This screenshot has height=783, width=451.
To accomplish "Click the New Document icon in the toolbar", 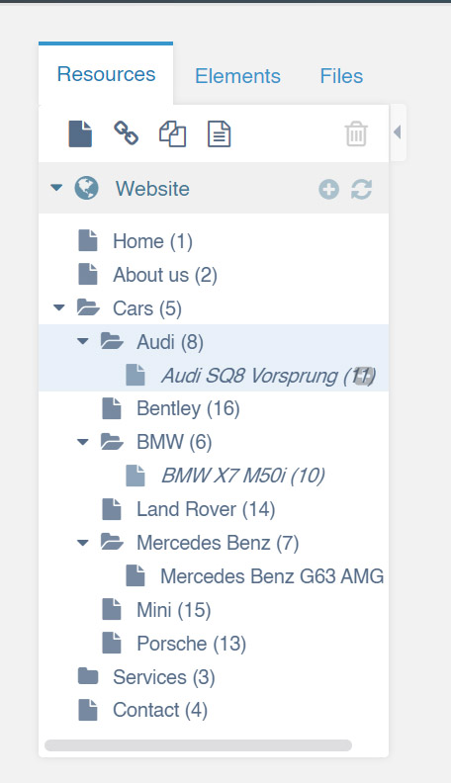I will 80,133.
